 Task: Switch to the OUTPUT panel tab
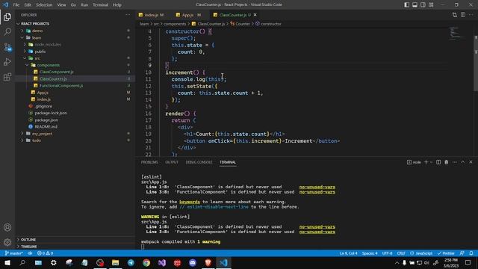coord(172,162)
